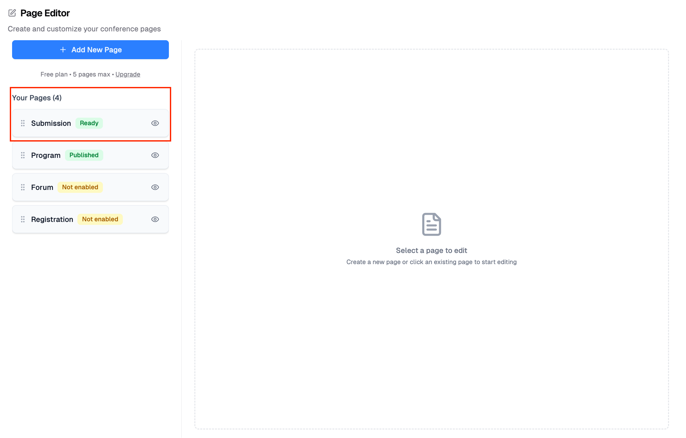The image size is (686, 438).
Task: Toggle visibility of the Registration page
Action: coord(155,219)
